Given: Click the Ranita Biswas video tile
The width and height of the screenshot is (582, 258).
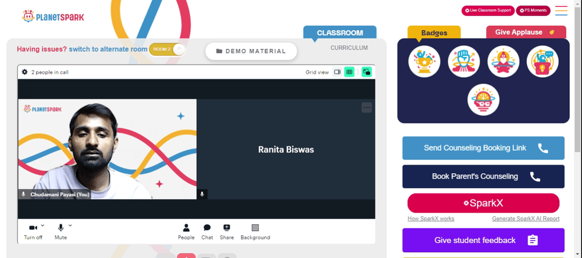Looking at the screenshot, I should 286,149.
